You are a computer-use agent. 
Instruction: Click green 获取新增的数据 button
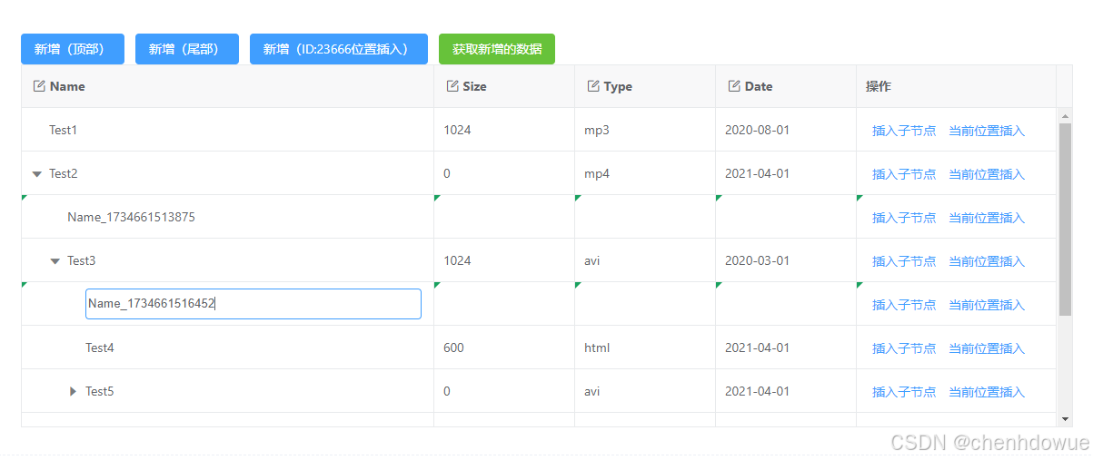pos(497,49)
